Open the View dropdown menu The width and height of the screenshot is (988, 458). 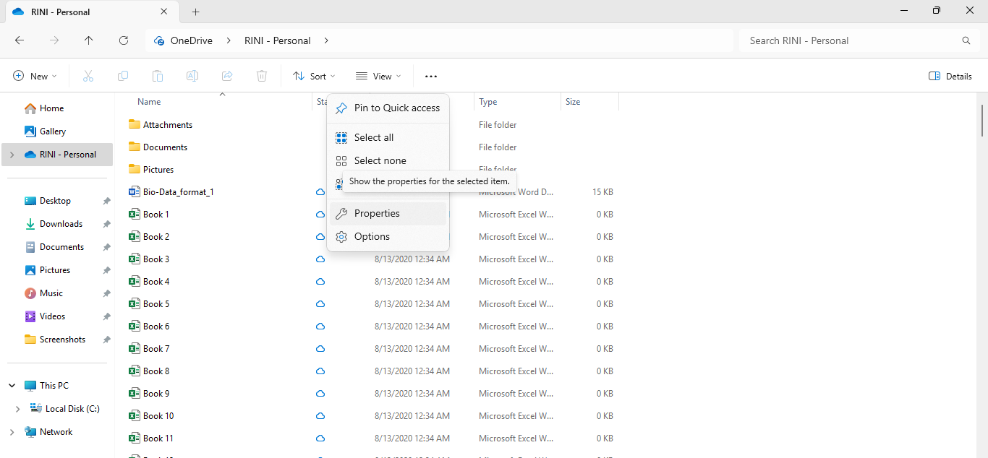378,76
